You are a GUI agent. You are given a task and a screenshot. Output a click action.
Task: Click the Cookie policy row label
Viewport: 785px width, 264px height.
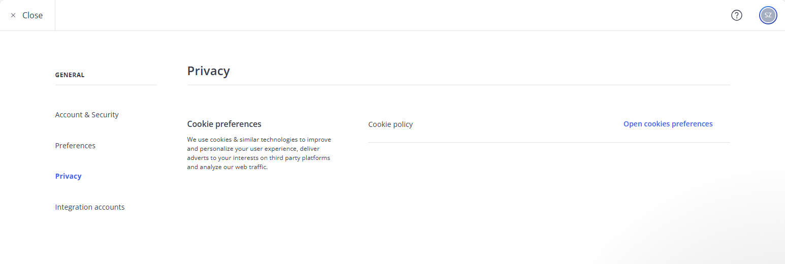coord(390,124)
